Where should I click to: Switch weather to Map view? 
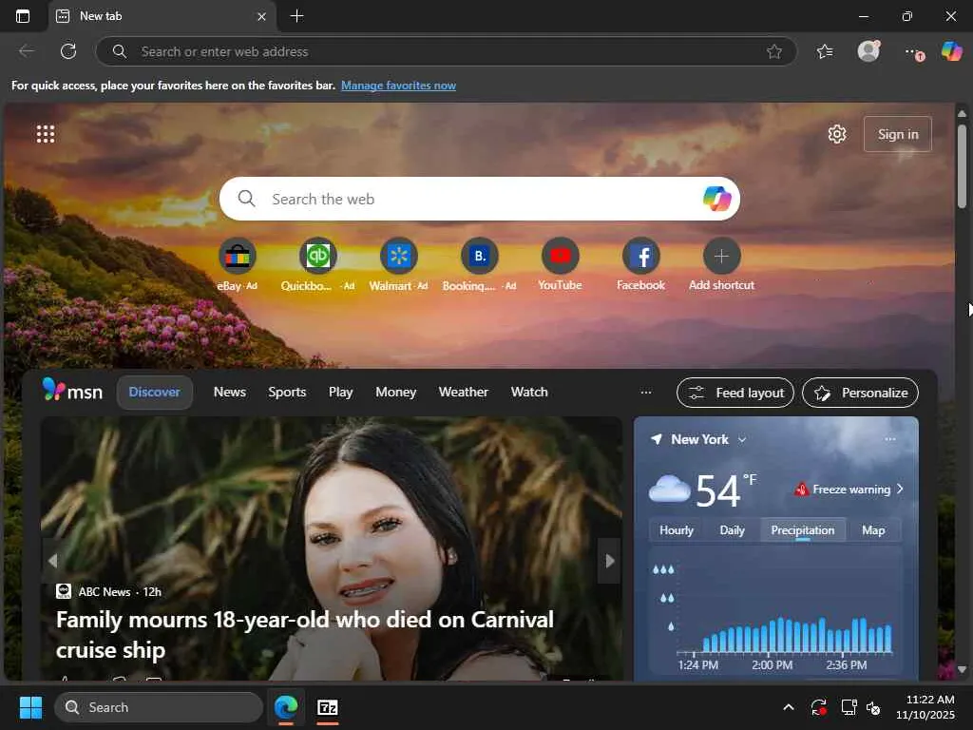click(873, 530)
